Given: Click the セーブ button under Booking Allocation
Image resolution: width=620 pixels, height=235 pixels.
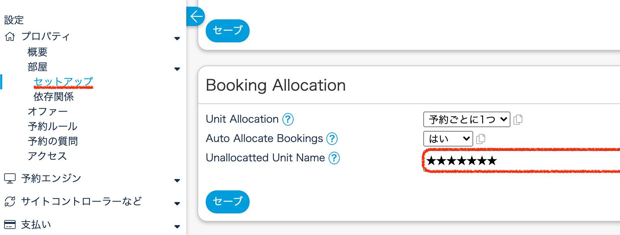Looking at the screenshot, I should click(x=227, y=202).
